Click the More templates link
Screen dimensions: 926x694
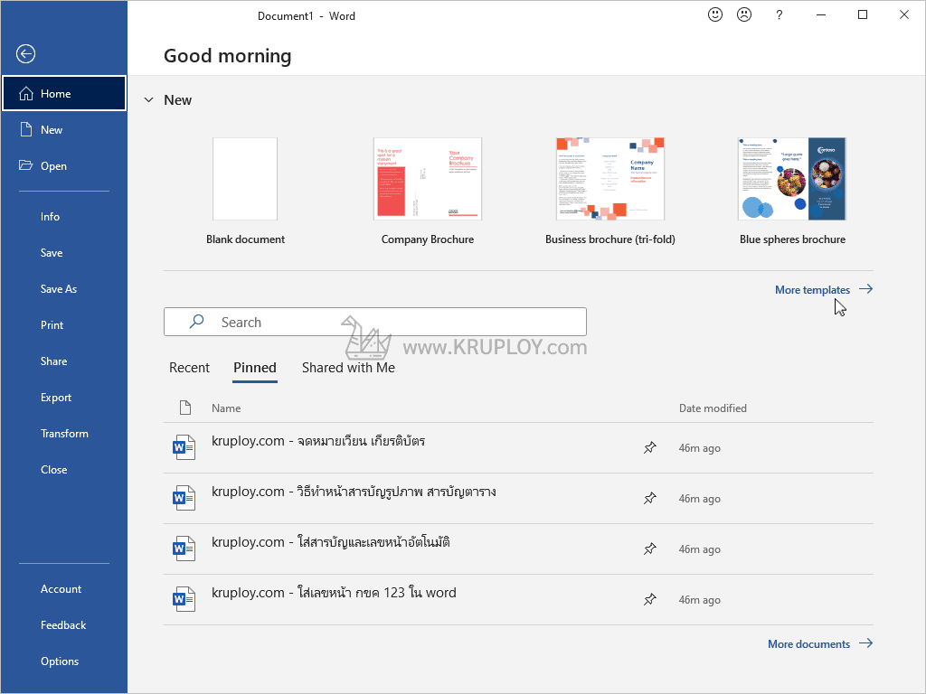[812, 290]
